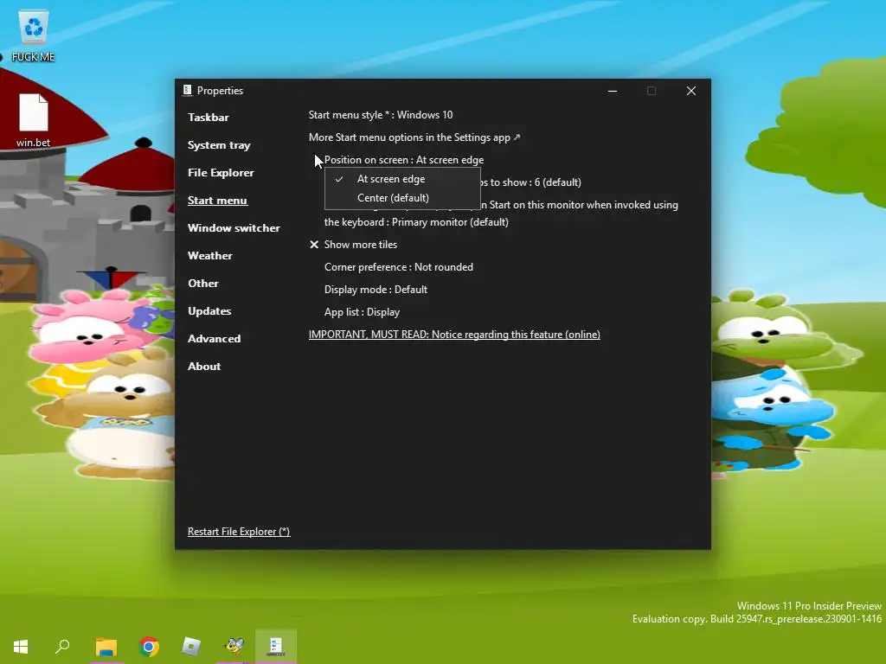Switch to the About section
This screenshot has width=886, height=664.
point(204,367)
